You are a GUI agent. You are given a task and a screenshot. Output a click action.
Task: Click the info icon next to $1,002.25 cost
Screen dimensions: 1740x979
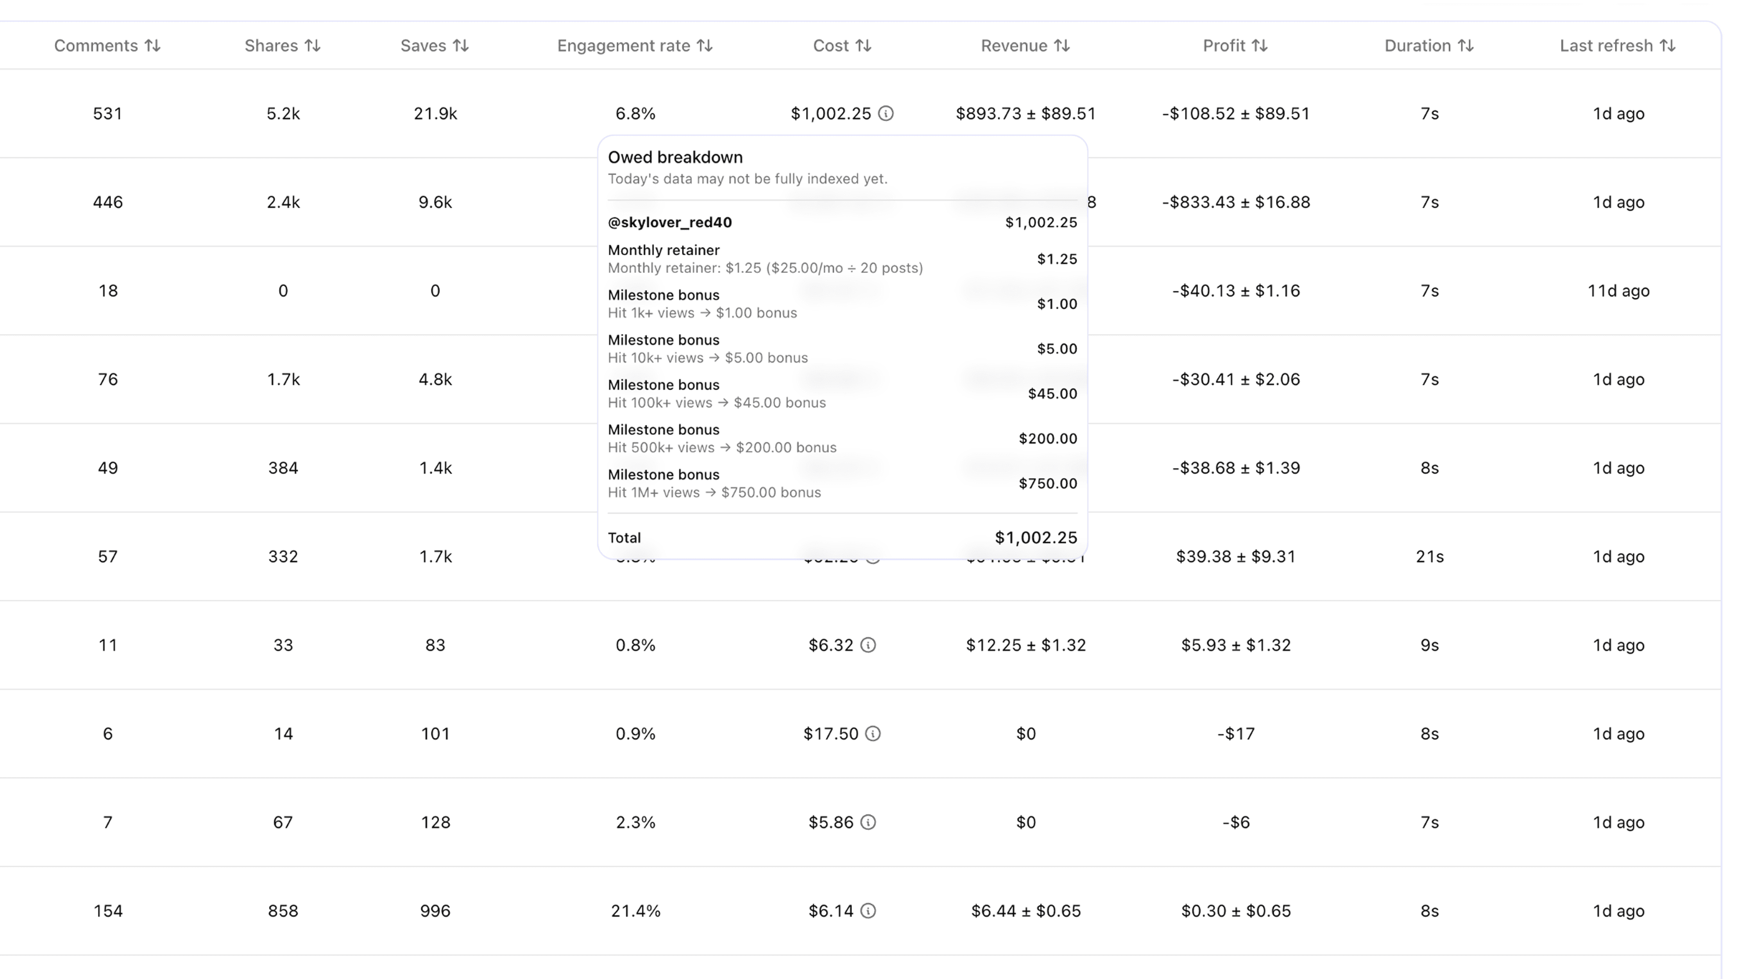pos(885,113)
